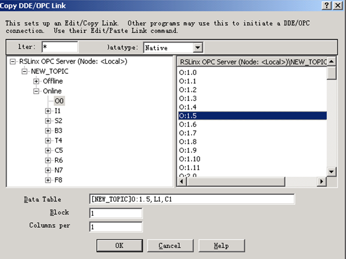Viewport: 346px width, 259px height.
Task: Expand the Offline tree node
Action: point(37,81)
